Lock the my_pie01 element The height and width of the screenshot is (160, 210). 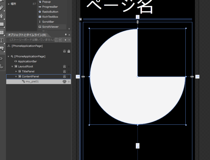click(69, 82)
